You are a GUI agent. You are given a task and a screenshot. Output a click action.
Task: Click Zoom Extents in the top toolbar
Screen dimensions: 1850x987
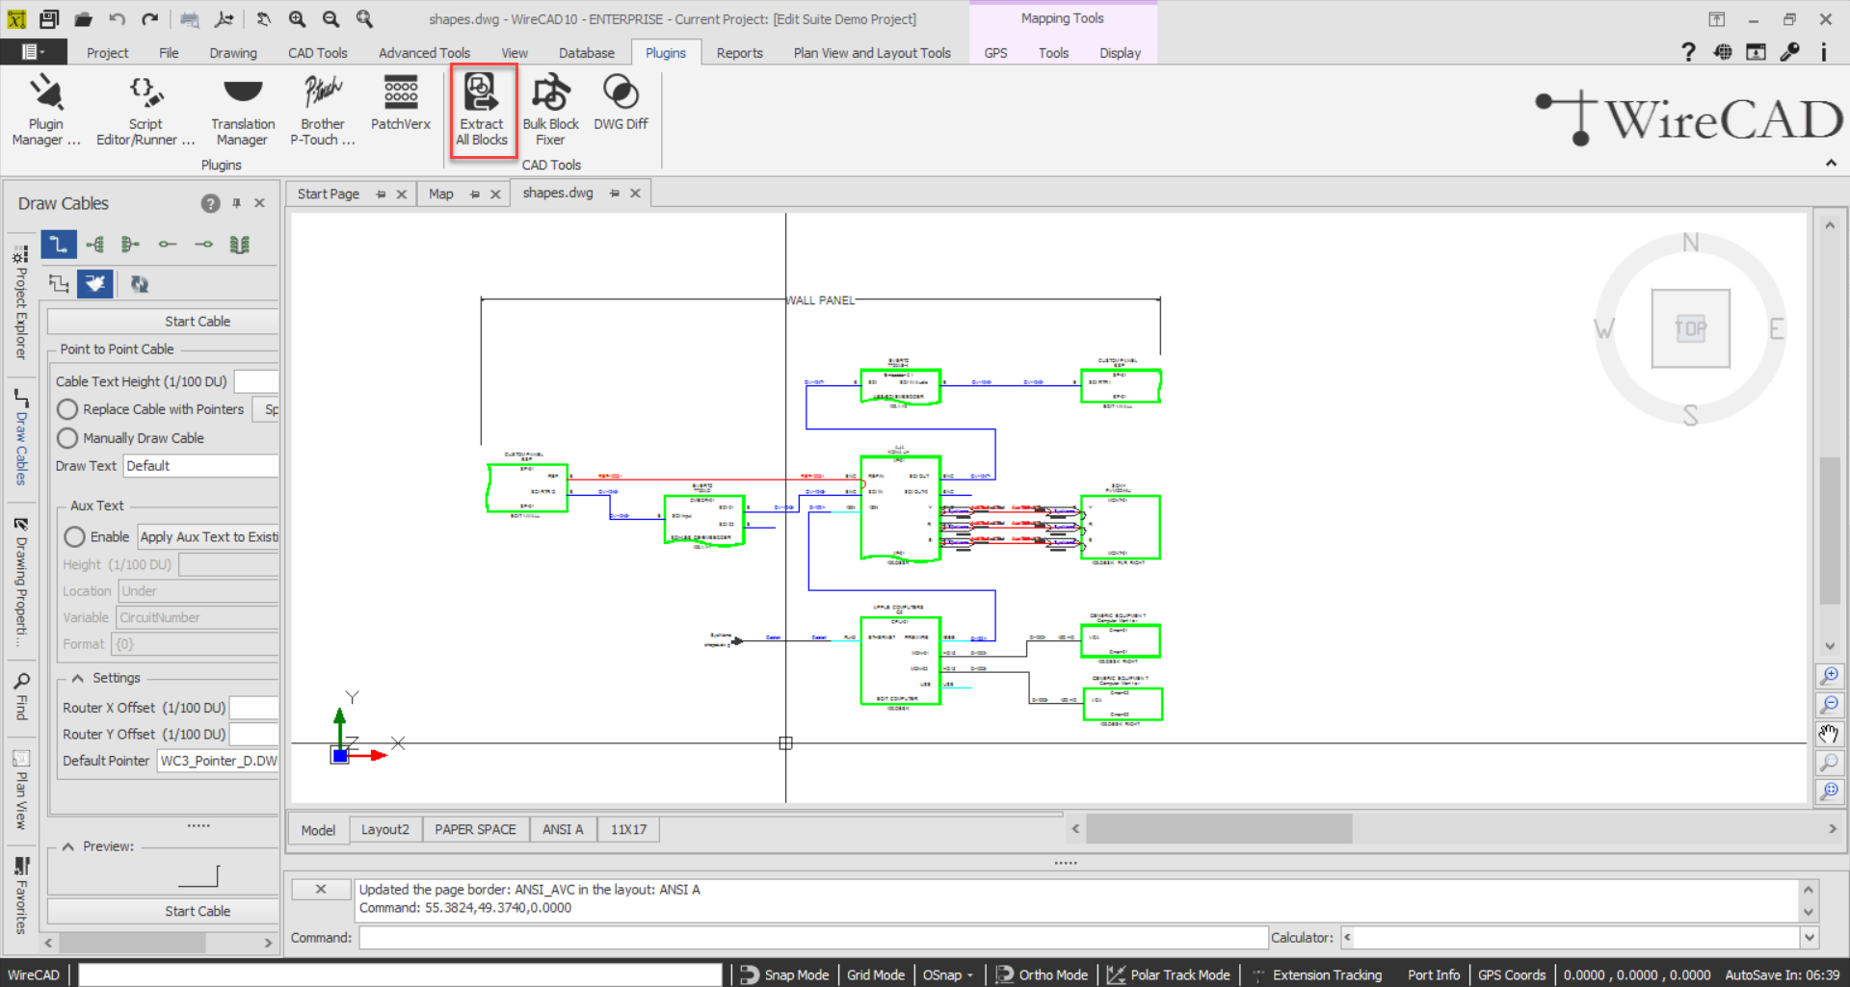(364, 18)
